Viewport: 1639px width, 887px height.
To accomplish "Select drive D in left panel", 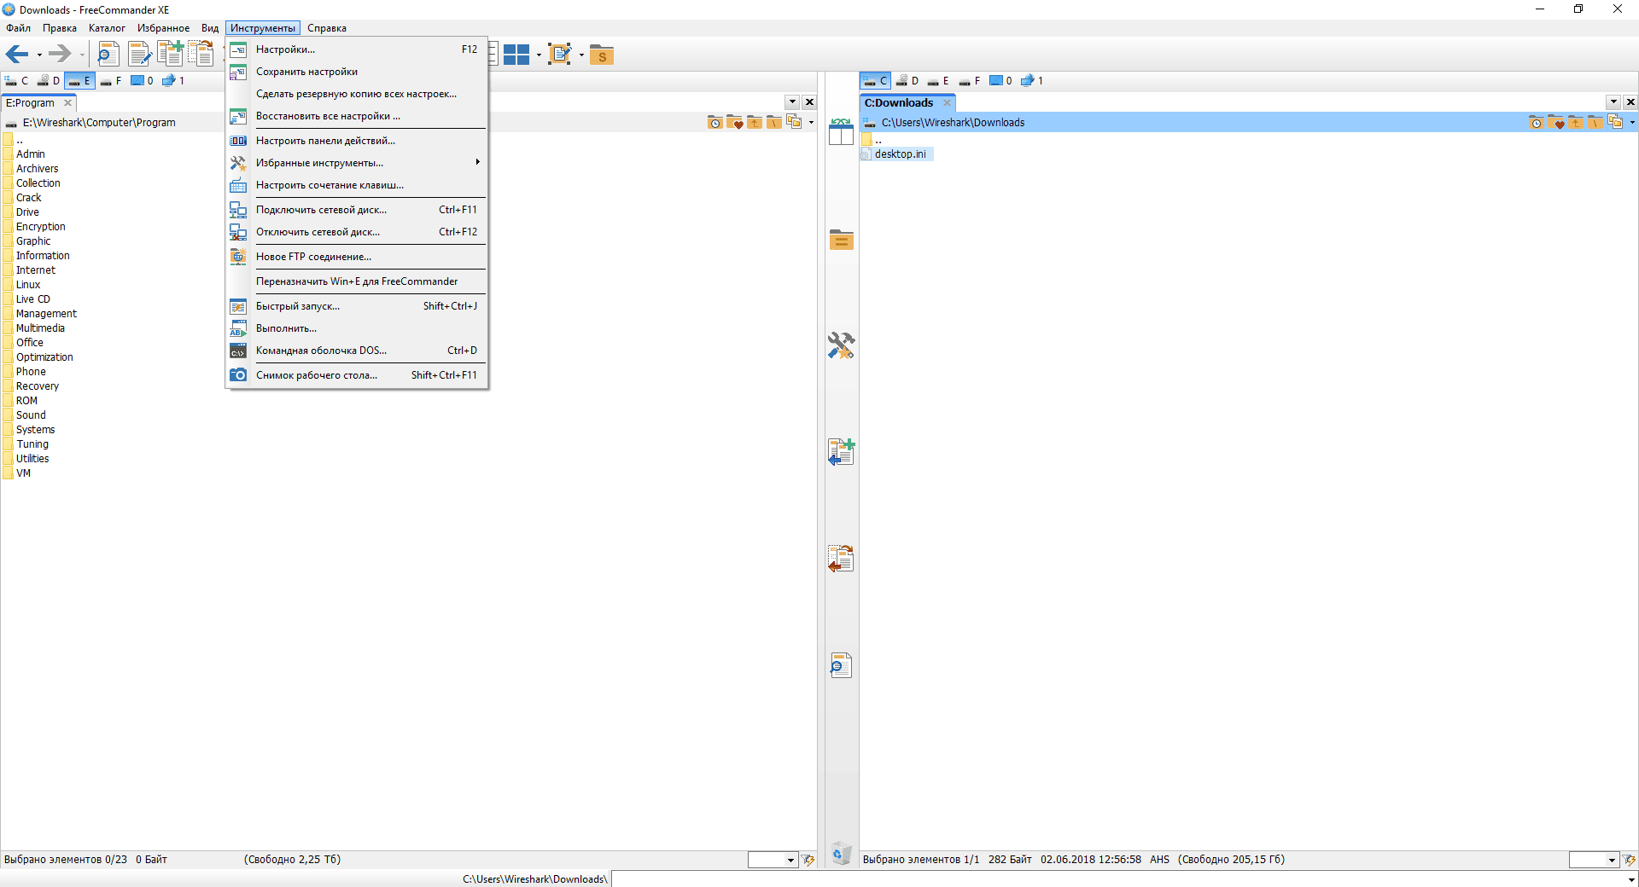I will 49,81.
